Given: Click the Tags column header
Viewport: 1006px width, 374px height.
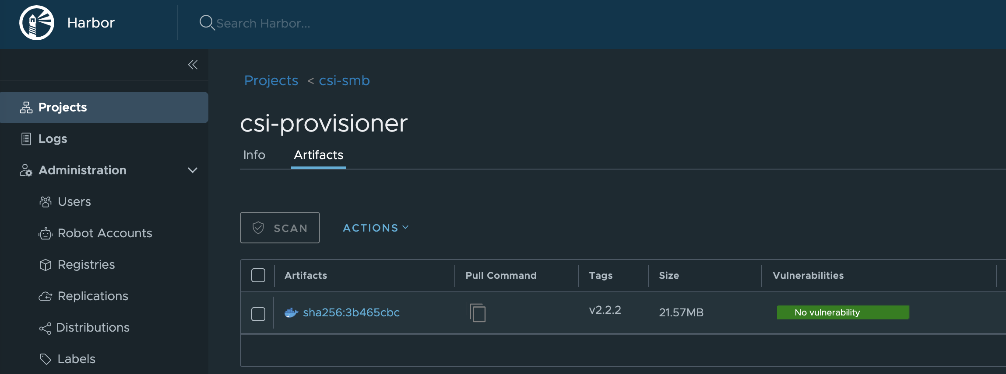Looking at the screenshot, I should pos(601,276).
